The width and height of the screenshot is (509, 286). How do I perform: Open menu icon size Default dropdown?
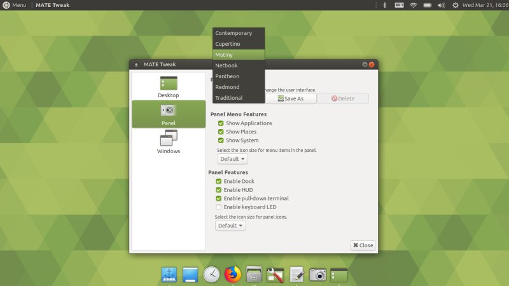point(232,159)
